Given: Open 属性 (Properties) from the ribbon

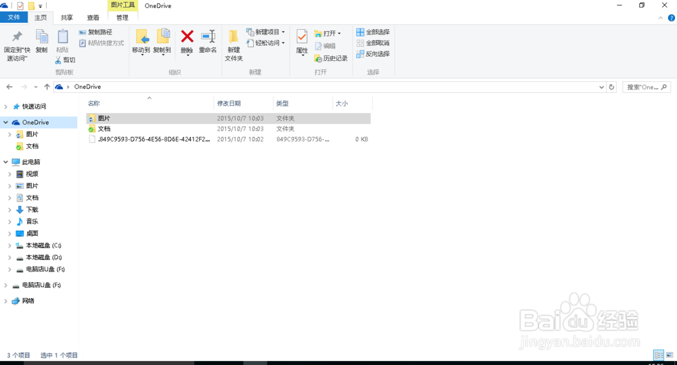Looking at the screenshot, I should 302,43.
